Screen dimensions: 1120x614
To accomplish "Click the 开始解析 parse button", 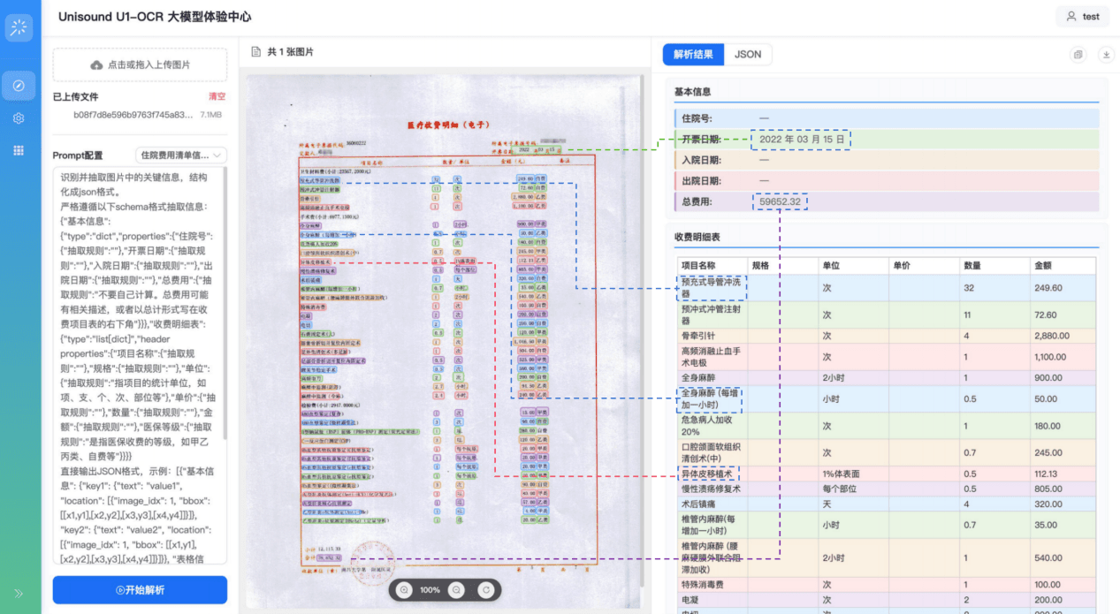I will point(139,589).
